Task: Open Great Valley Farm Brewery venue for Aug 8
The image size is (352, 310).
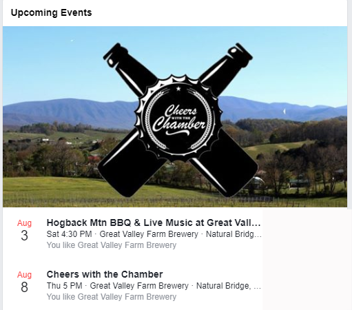Action: pos(139,286)
